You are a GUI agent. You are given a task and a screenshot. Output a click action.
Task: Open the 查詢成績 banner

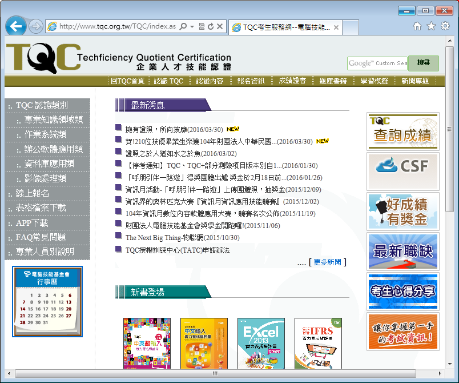403,131
